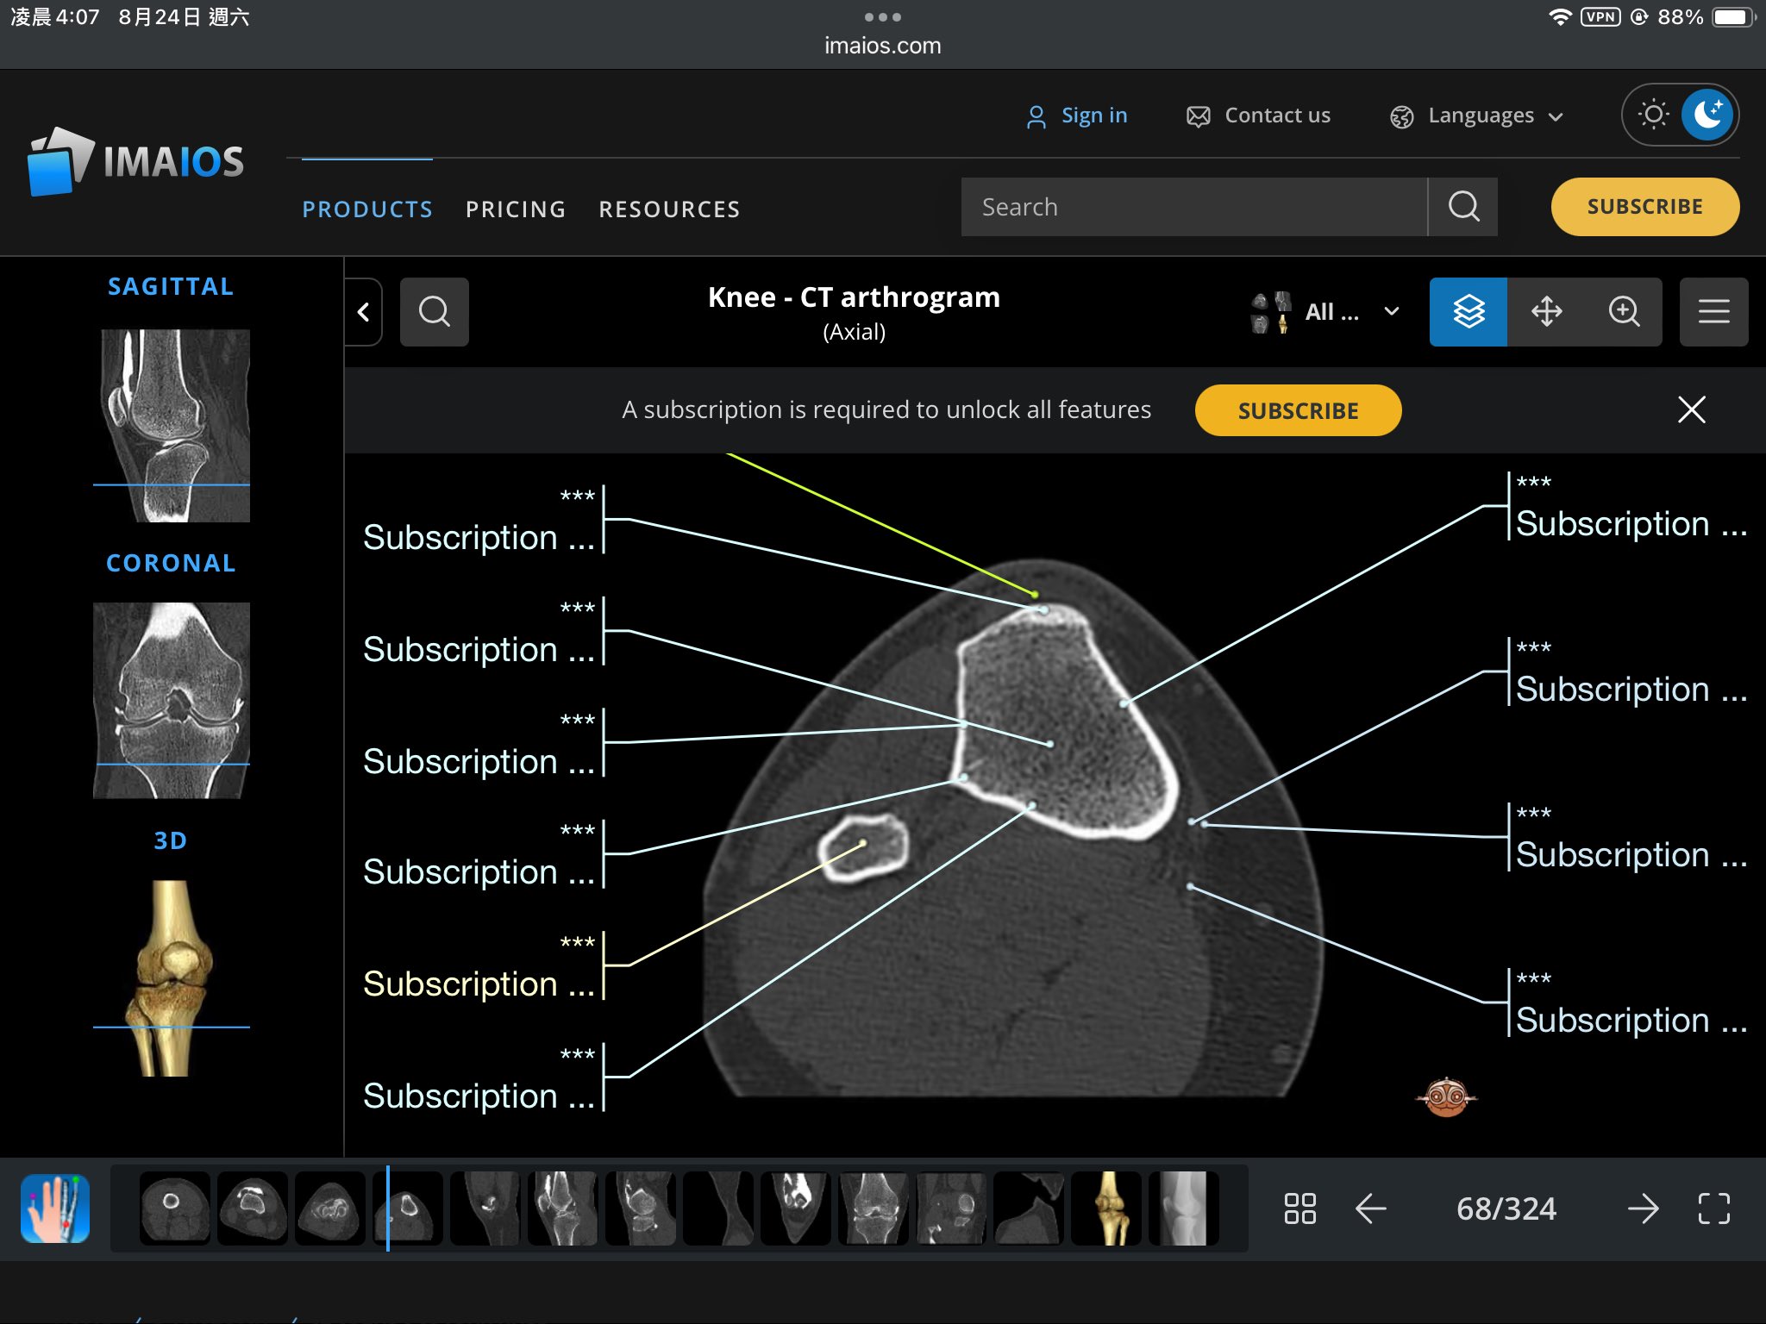Activate the pan move tool
The width and height of the screenshot is (1766, 1324).
(1546, 311)
